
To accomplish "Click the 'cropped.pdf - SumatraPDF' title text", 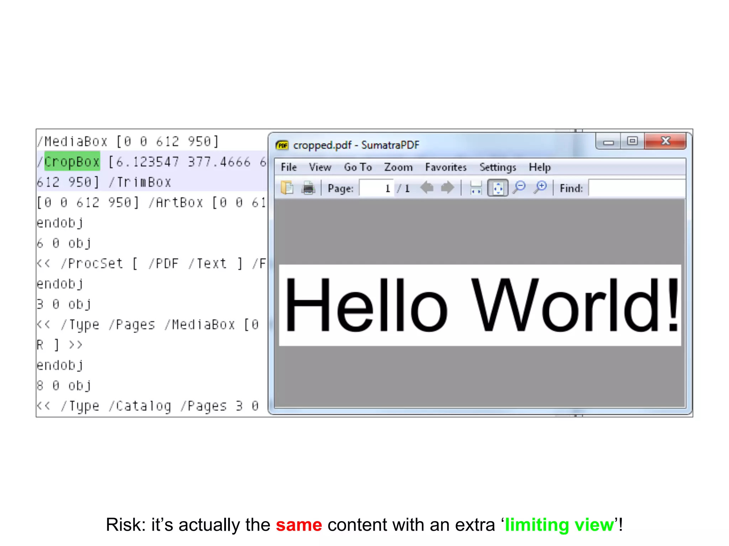I will [356, 145].
